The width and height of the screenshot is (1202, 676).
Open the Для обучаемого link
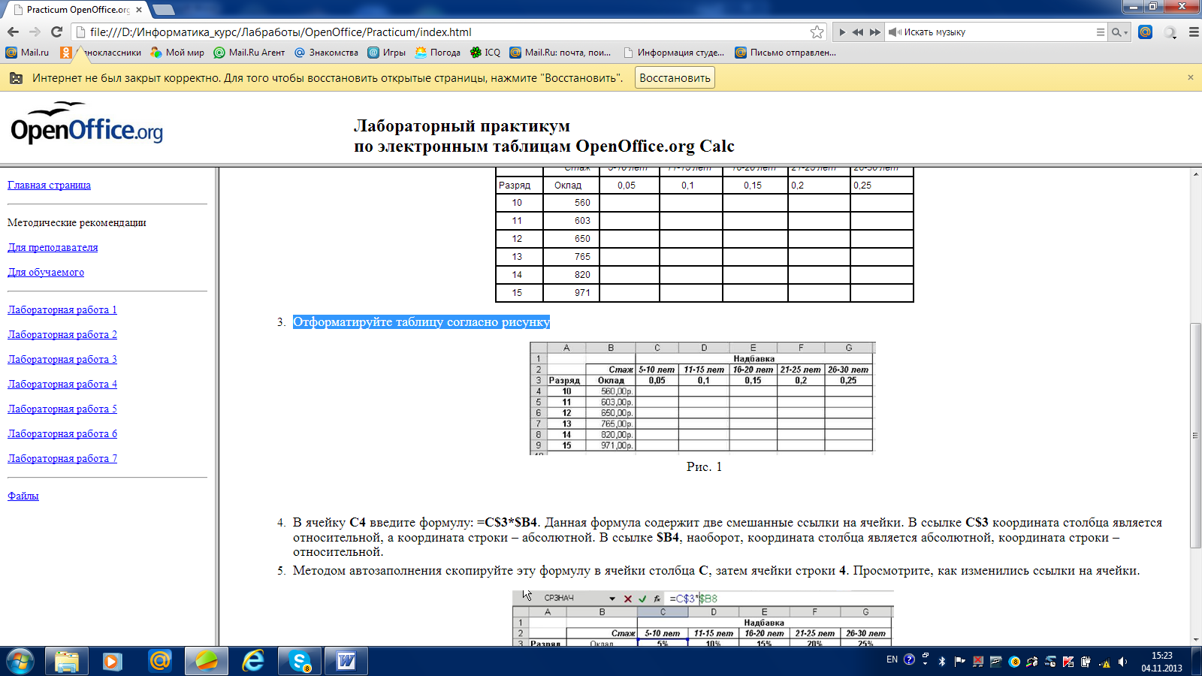(46, 272)
